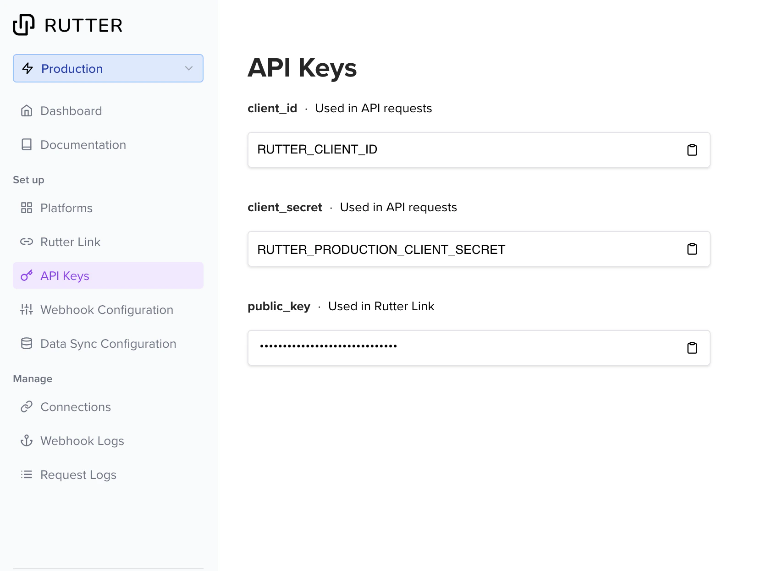The image size is (772, 571).
Task: Click the Dashboard home icon
Action: click(x=27, y=111)
